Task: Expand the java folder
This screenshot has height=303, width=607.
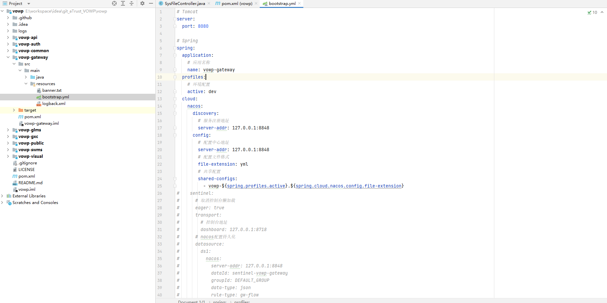Action: click(x=26, y=77)
